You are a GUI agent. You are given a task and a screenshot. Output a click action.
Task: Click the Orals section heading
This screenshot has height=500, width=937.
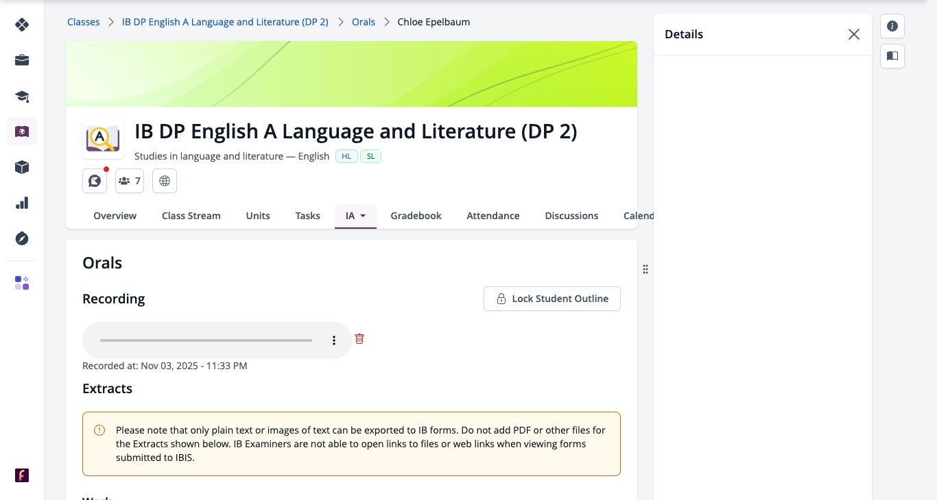coord(102,263)
